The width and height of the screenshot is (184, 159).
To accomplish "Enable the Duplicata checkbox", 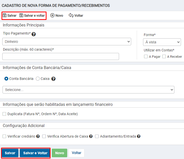I will coord(4,114).
